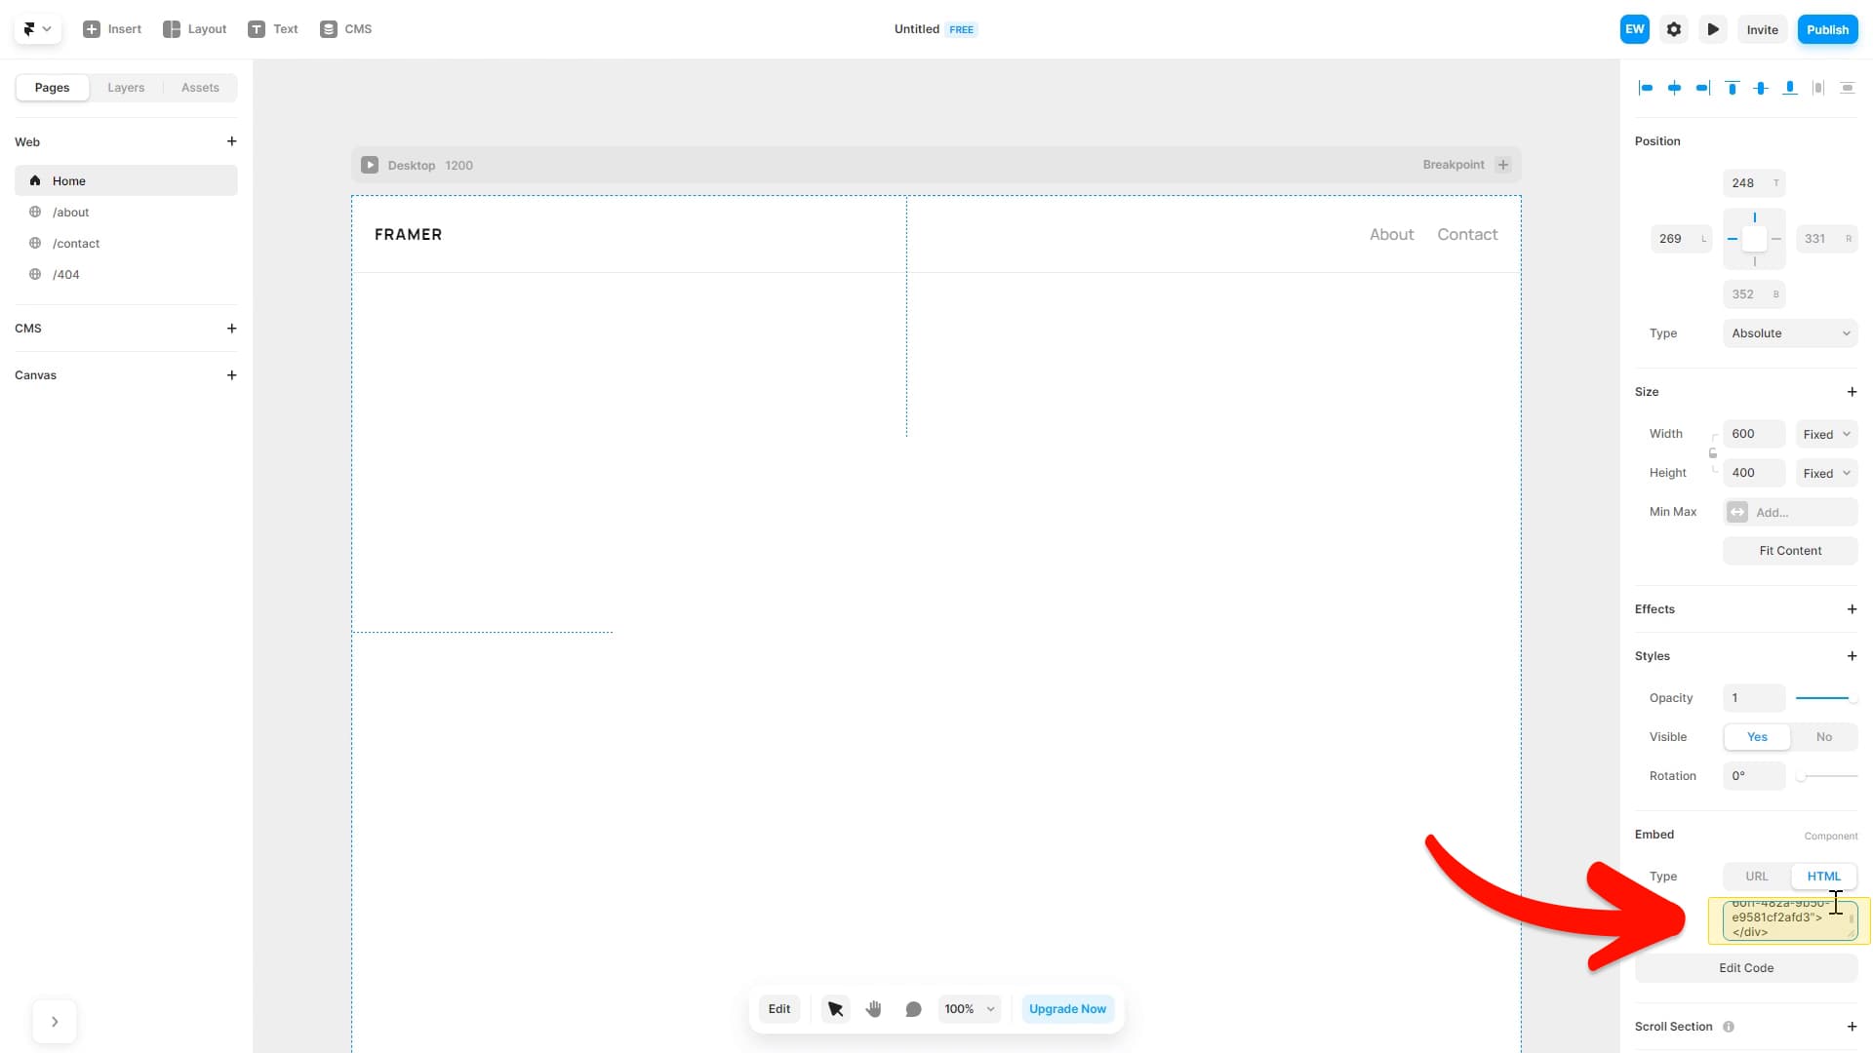1873x1053 pixels.
Task: Select the Text tool in top bar
Action: point(272,29)
